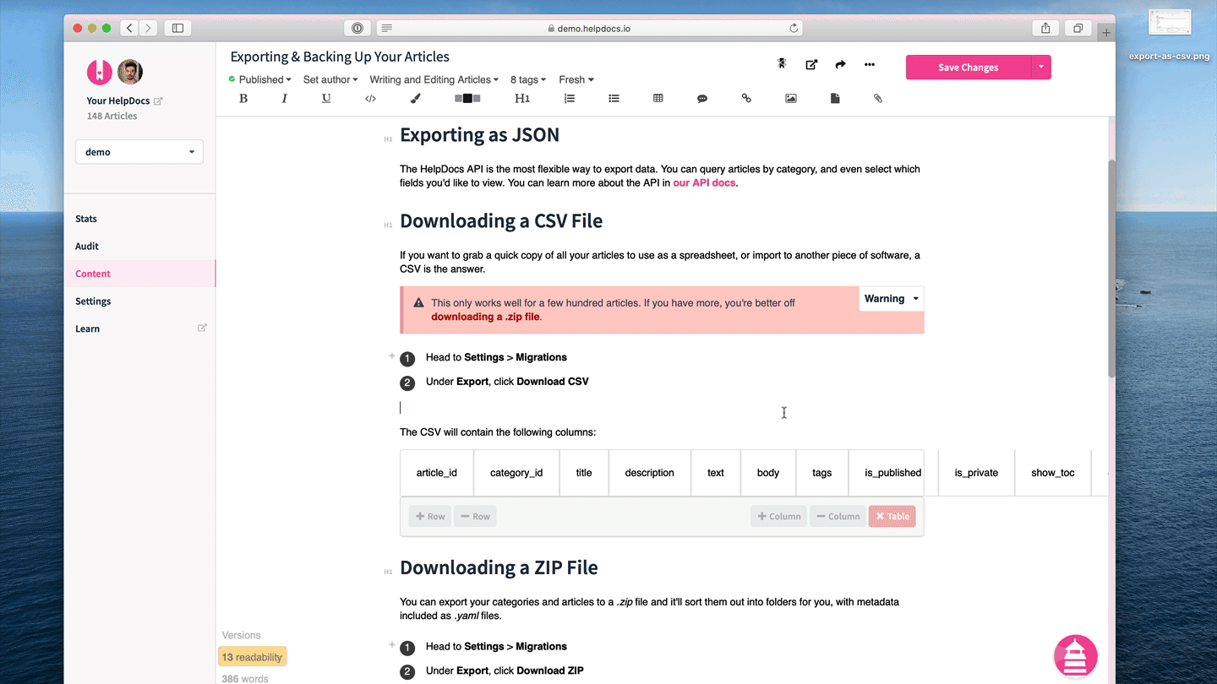Attach a file with the paperclip icon
The width and height of the screenshot is (1217, 684).
[x=878, y=99]
